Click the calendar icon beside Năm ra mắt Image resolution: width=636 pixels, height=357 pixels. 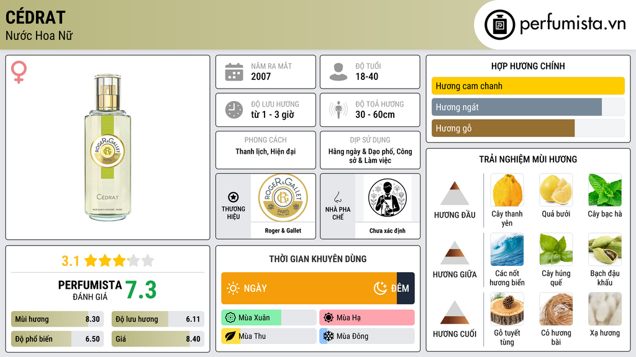(x=234, y=72)
